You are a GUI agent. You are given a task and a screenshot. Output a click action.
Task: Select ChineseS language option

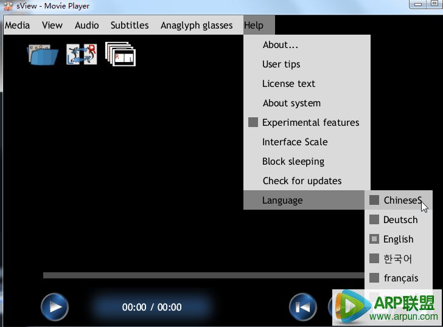(399, 201)
